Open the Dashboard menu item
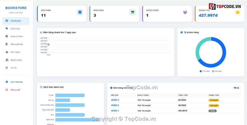The height and width of the screenshot is (125, 247). [16, 21]
